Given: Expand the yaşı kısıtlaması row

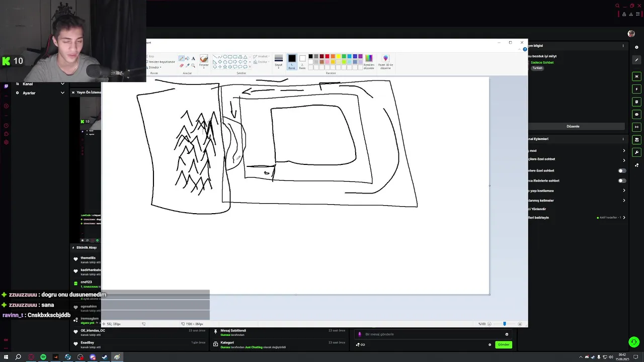Looking at the screenshot, I should [624, 191].
